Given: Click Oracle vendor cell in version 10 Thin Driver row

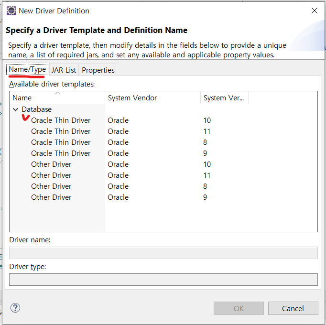Looking at the screenshot, I should click(118, 120).
